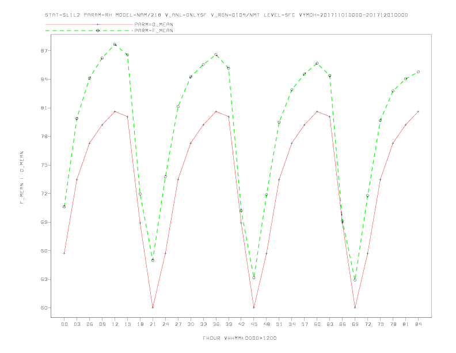Click the 60 tick label on the vertical axis

(x=44, y=308)
